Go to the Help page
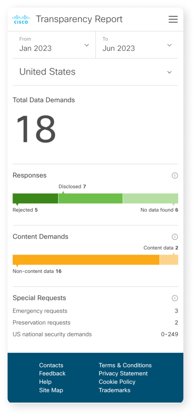Screen dimensions: 196x416 (45, 382)
